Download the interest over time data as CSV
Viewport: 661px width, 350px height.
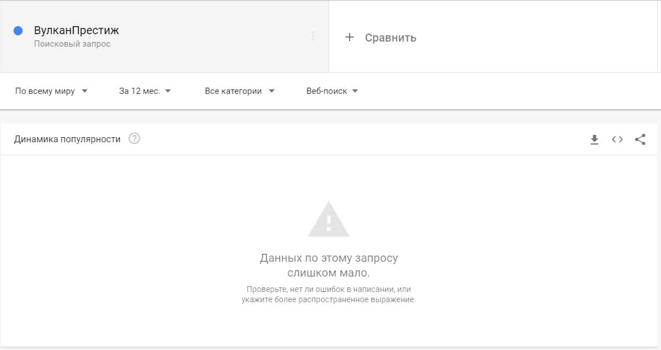point(594,139)
